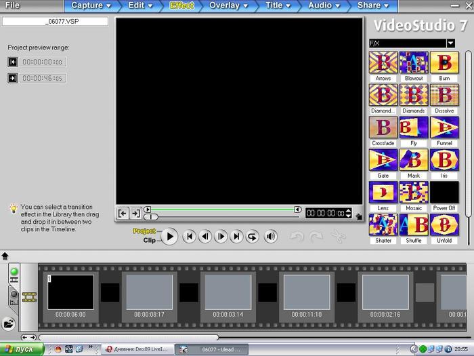Open the Load media folder icon
Image resolution: width=474 pixels, height=356 pixels.
(8, 324)
